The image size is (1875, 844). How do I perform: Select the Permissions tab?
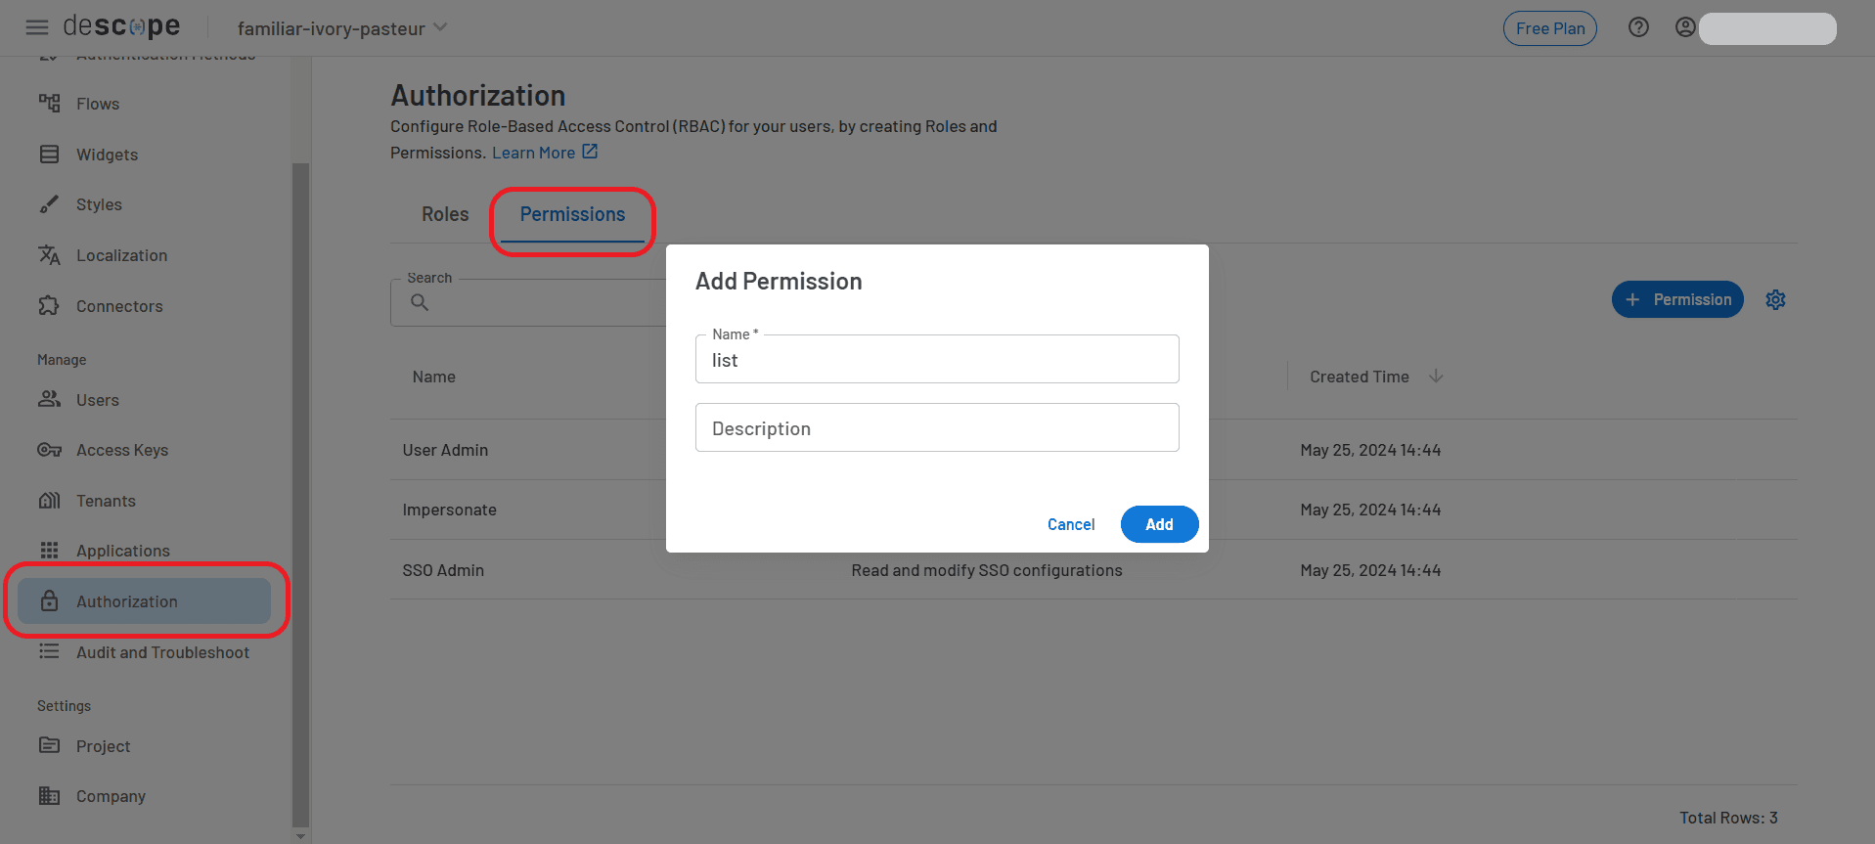[x=572, y=213]
